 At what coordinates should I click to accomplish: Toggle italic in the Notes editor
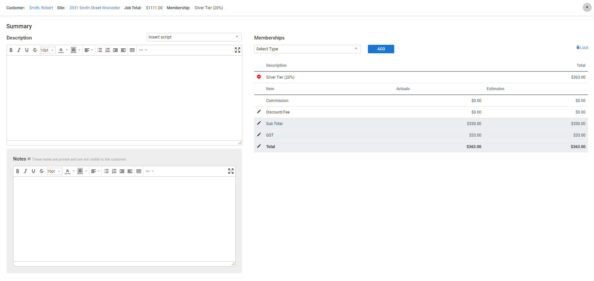coord(25,171)
